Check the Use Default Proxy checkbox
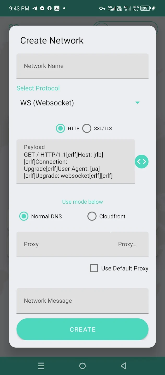Viewport: 165px width, 375px height. point(94,268)
